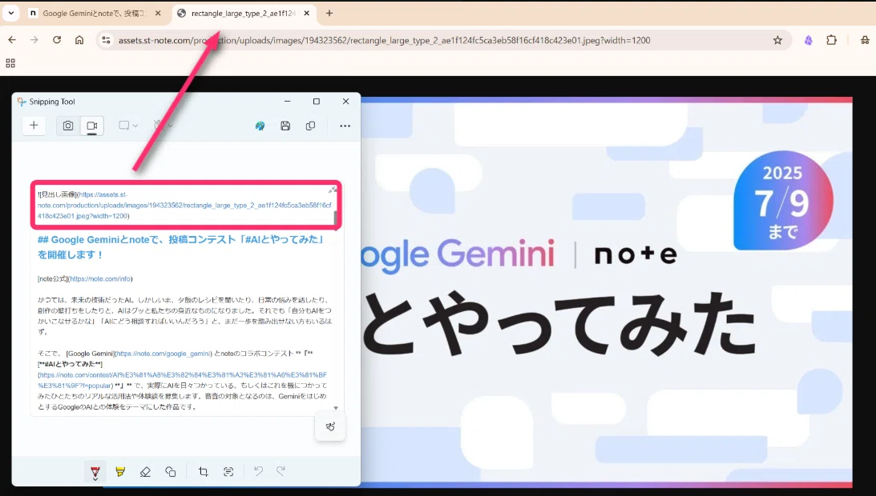876x496 pixels.
Task: Minimize the Snipping Tool window
Action: tap(287, 102)
